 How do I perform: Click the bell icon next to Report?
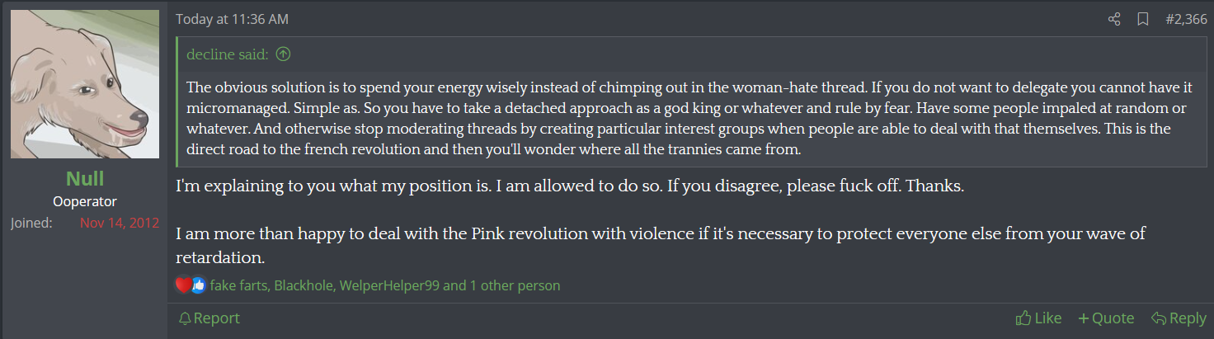pyautogui.click(x=185, y=318)
